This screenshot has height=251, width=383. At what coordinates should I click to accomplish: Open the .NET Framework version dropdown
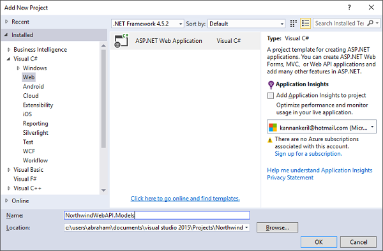(147, 24)
